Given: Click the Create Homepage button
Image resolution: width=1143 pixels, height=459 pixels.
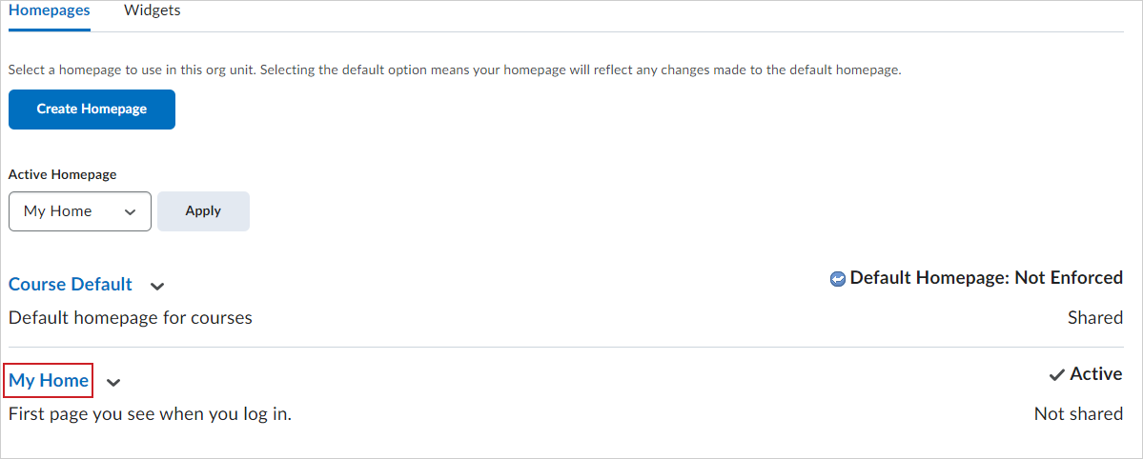Looking at the screenshot, I should [92, 110].
